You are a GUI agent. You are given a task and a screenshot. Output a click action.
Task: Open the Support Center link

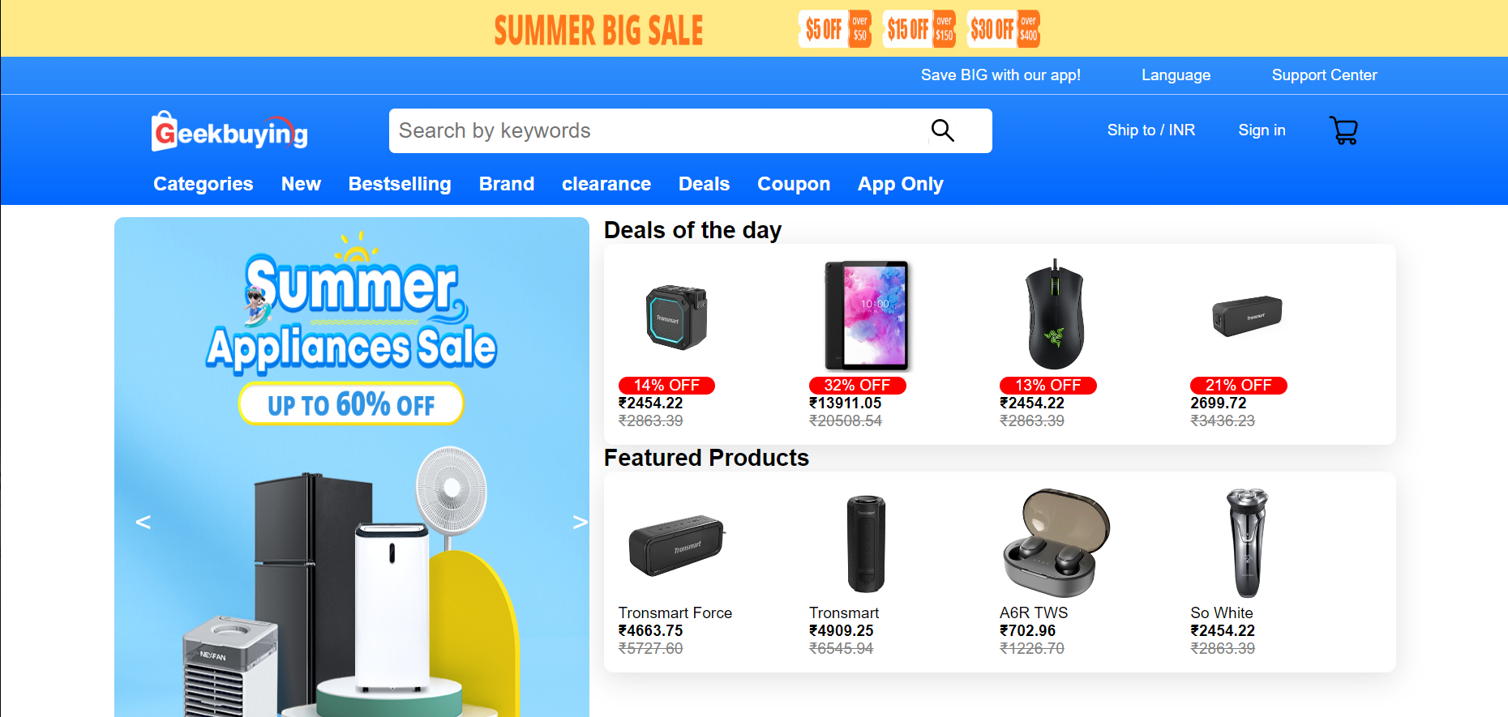pos(1324,75)
